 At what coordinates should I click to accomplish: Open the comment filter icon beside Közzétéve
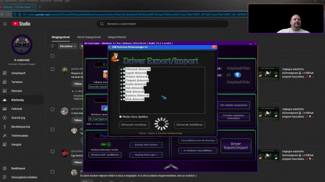(x=52, y=46)
